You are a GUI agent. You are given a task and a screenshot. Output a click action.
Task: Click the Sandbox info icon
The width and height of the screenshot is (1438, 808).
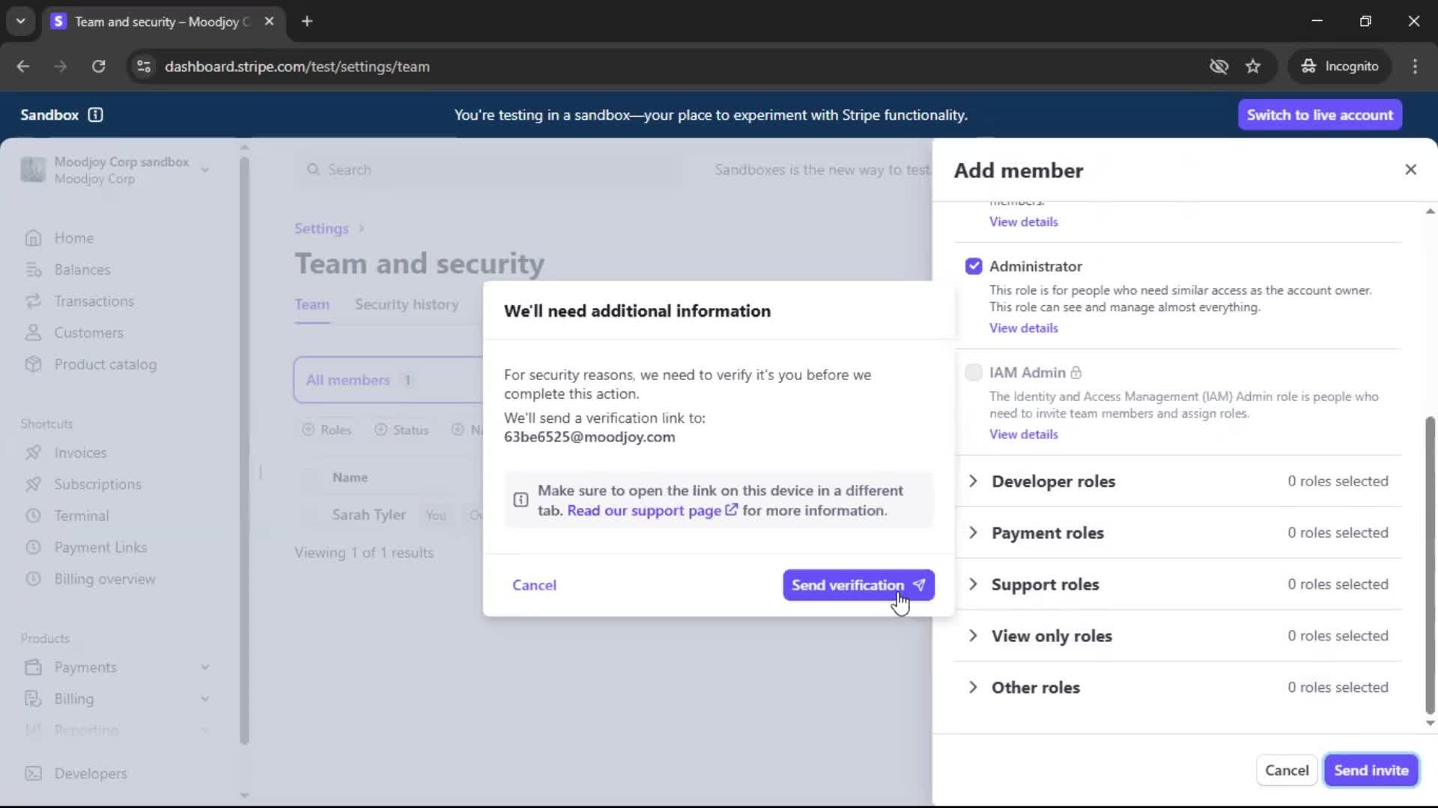coord(95,114)
